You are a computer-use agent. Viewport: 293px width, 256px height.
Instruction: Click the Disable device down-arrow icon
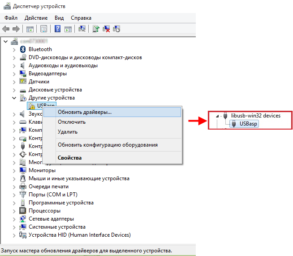click(116, 29)
